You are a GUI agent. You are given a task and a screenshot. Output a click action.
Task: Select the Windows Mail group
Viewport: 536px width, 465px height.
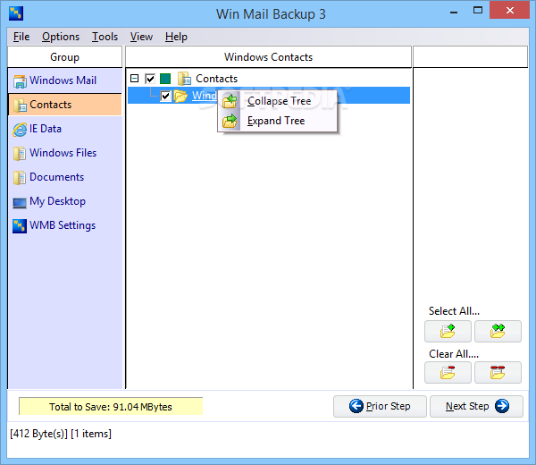click(x=65, y=80)
